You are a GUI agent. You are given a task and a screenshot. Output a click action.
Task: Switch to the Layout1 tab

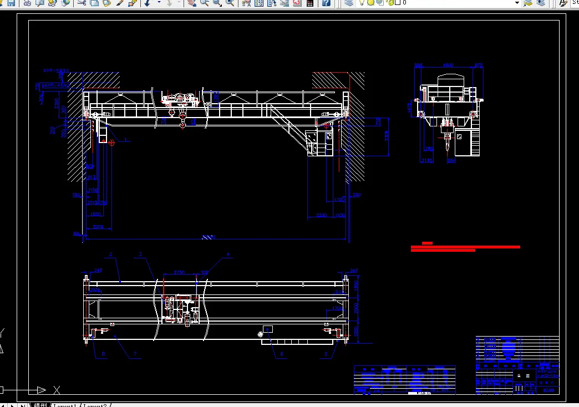click(x=65, y=405)
